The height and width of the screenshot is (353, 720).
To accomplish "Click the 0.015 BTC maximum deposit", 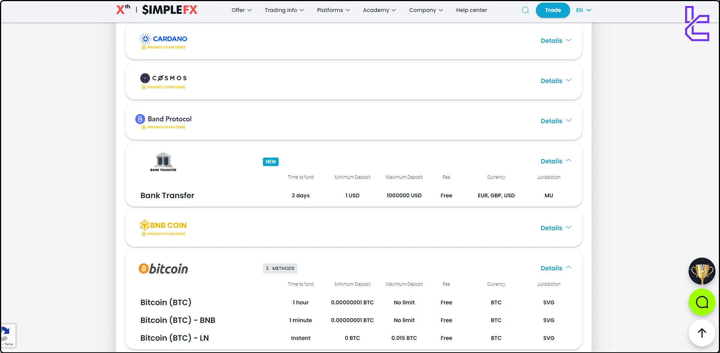I will click(x=404, y=338).
